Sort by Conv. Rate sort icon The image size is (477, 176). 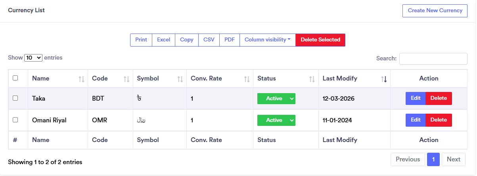coord(247,79)
